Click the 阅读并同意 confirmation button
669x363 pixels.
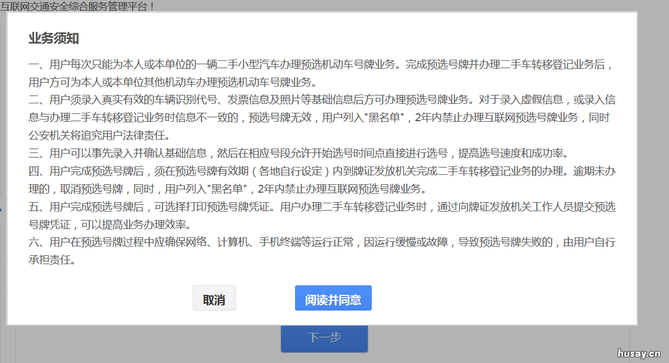coord(333,298)
